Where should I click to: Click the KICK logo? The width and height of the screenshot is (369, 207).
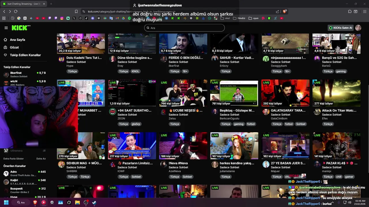pyautogui.click(x=21, y=28)
